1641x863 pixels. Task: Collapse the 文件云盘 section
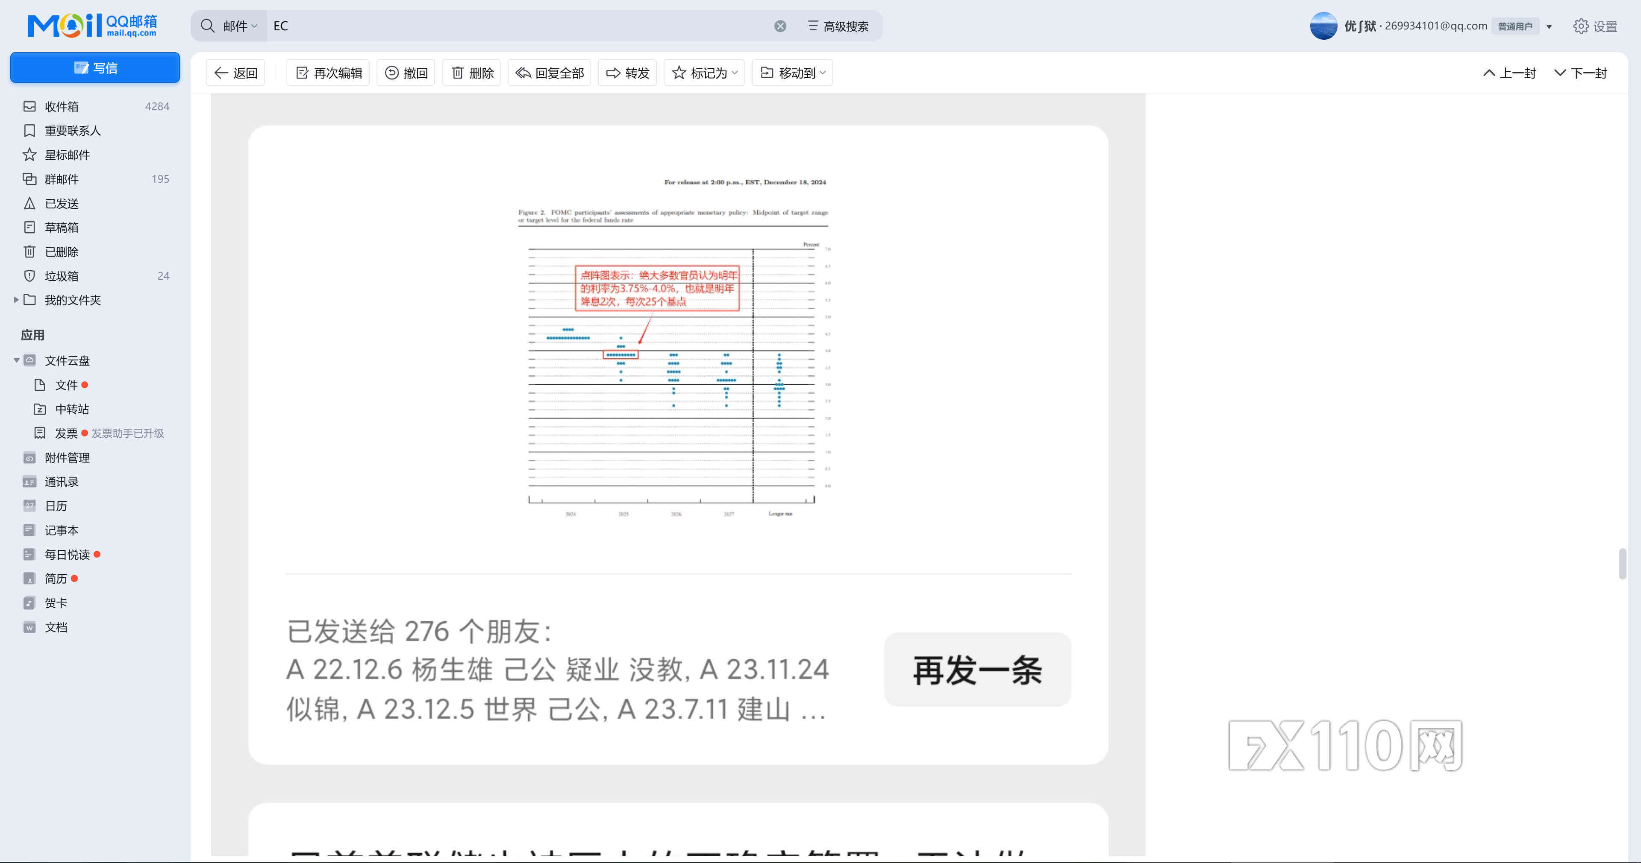click(16, 360)
